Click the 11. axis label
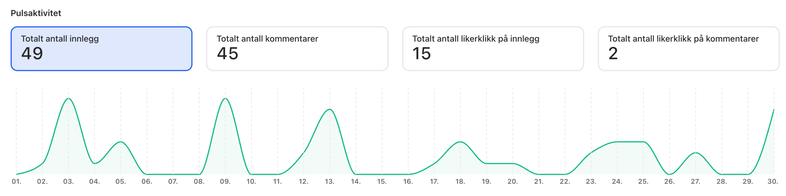 coord(277,182)
